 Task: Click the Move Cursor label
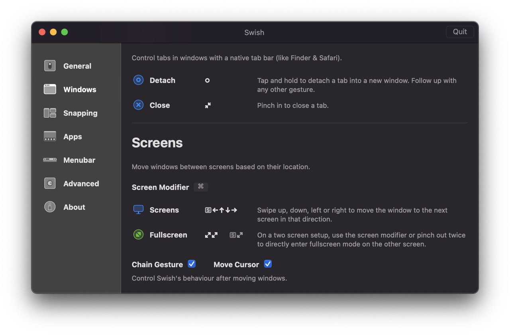236,264
